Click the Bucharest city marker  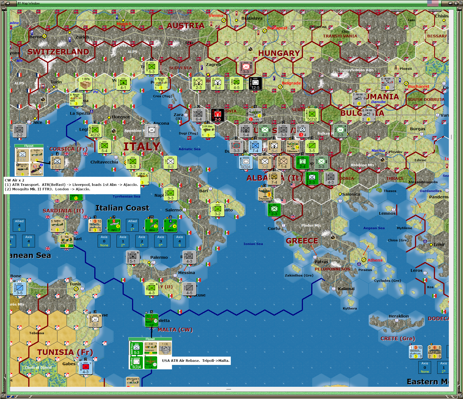point(406,83)
